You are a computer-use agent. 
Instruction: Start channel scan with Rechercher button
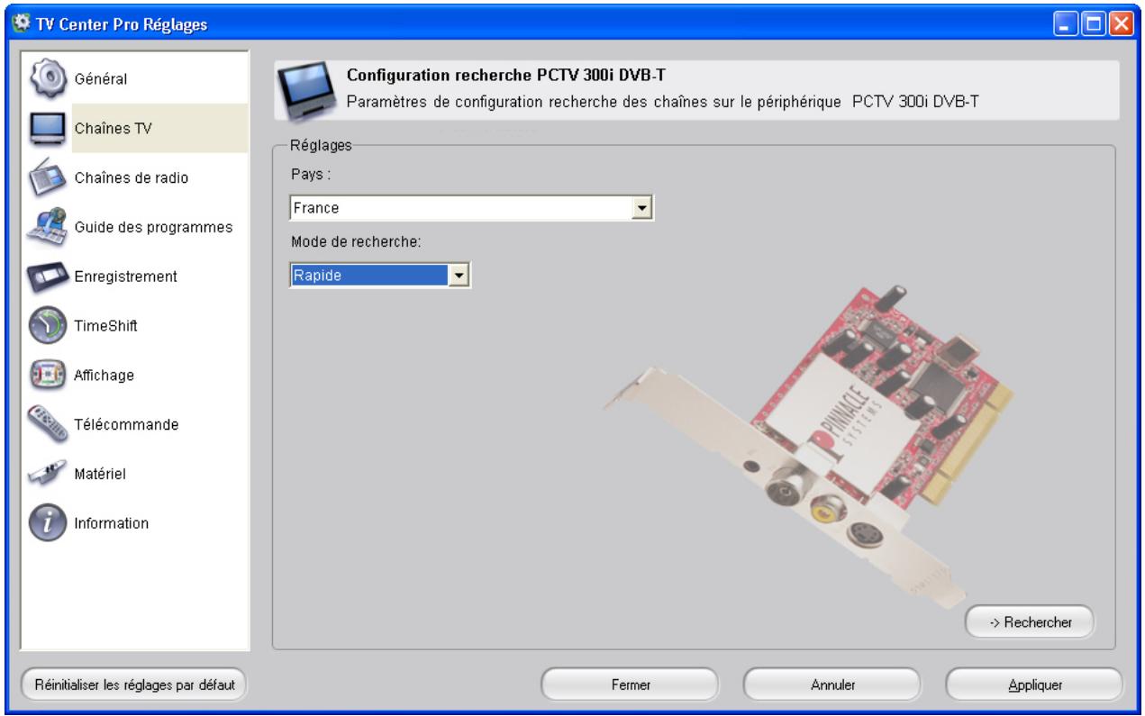point(1029,621)
